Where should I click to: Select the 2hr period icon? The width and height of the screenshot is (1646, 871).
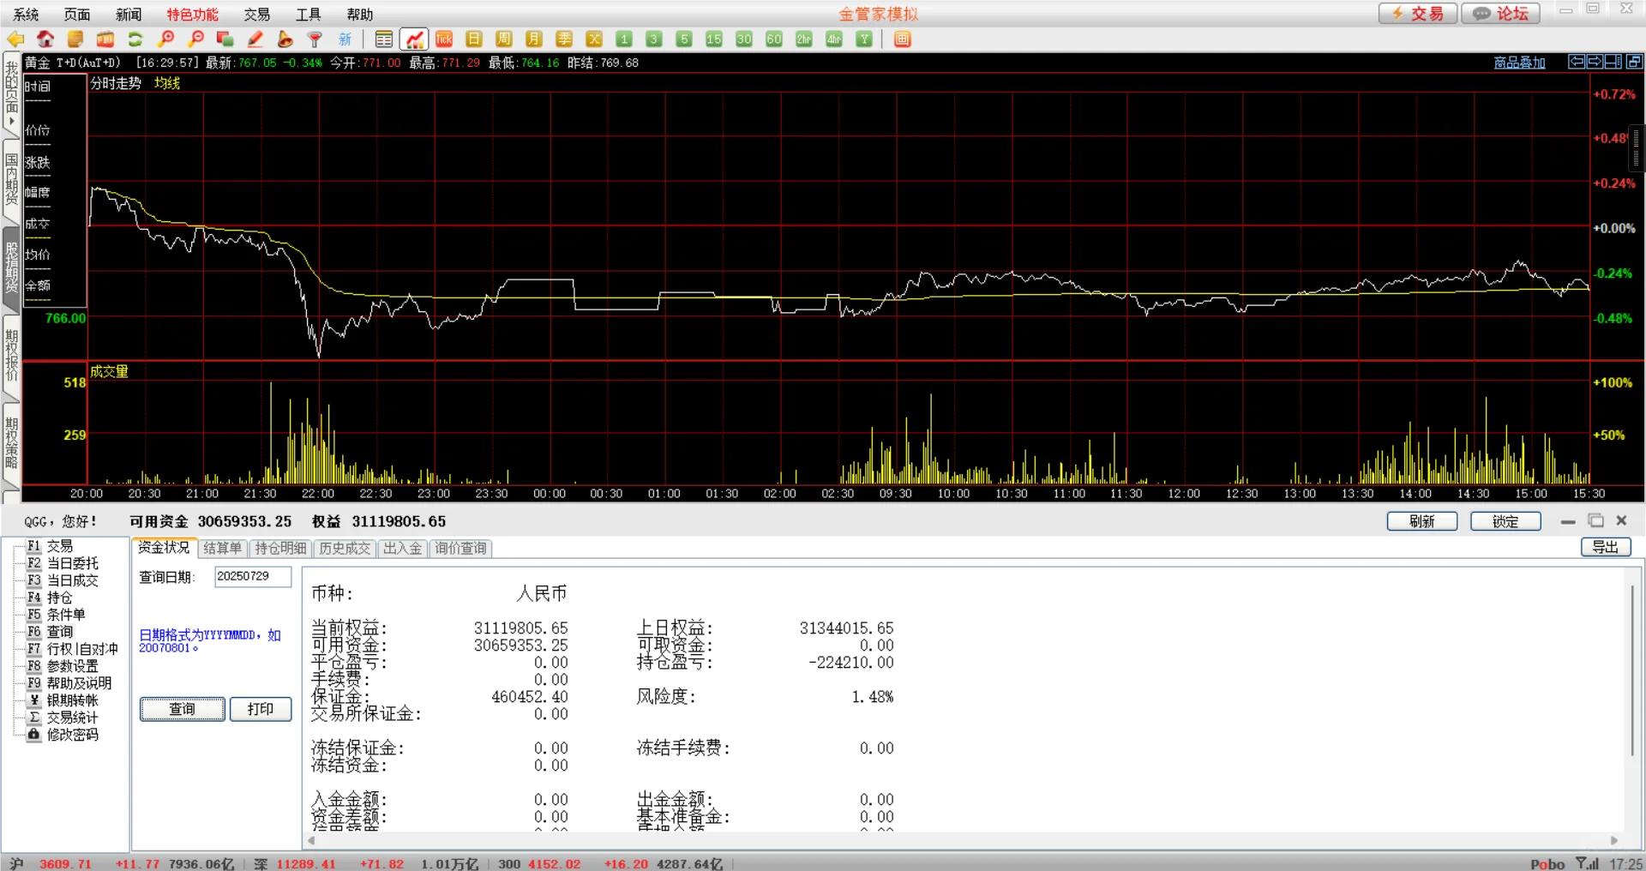[x=804, y=39]
